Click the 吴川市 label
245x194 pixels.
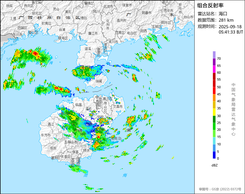[113, 42]
